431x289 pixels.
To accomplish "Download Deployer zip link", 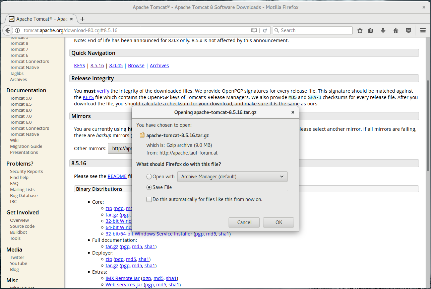I will point(109,259).
